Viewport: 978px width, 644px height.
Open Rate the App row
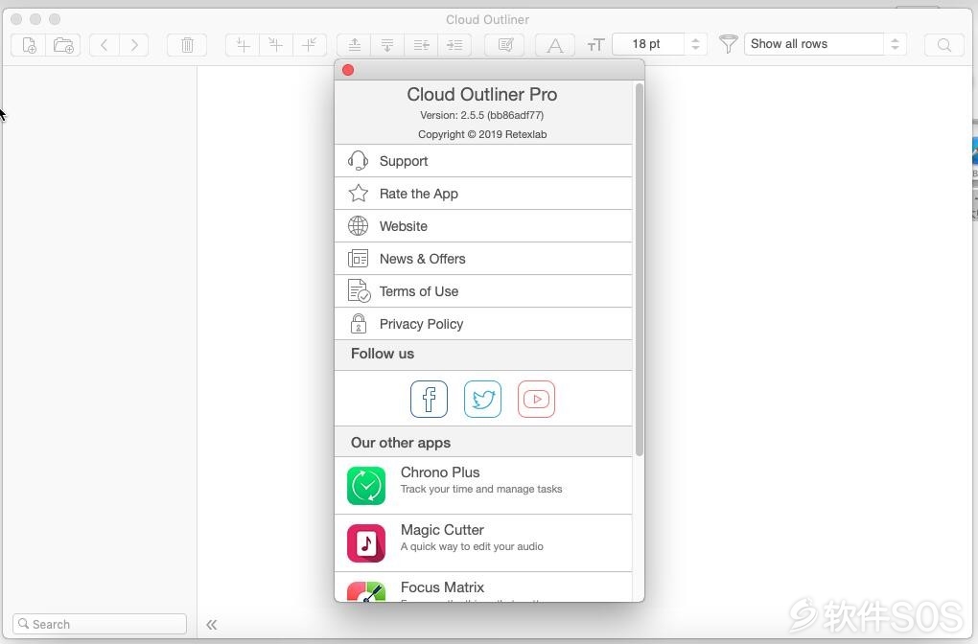coord(483,194)
